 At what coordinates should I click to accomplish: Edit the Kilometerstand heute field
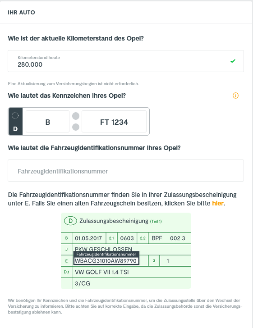coord(126,61)
